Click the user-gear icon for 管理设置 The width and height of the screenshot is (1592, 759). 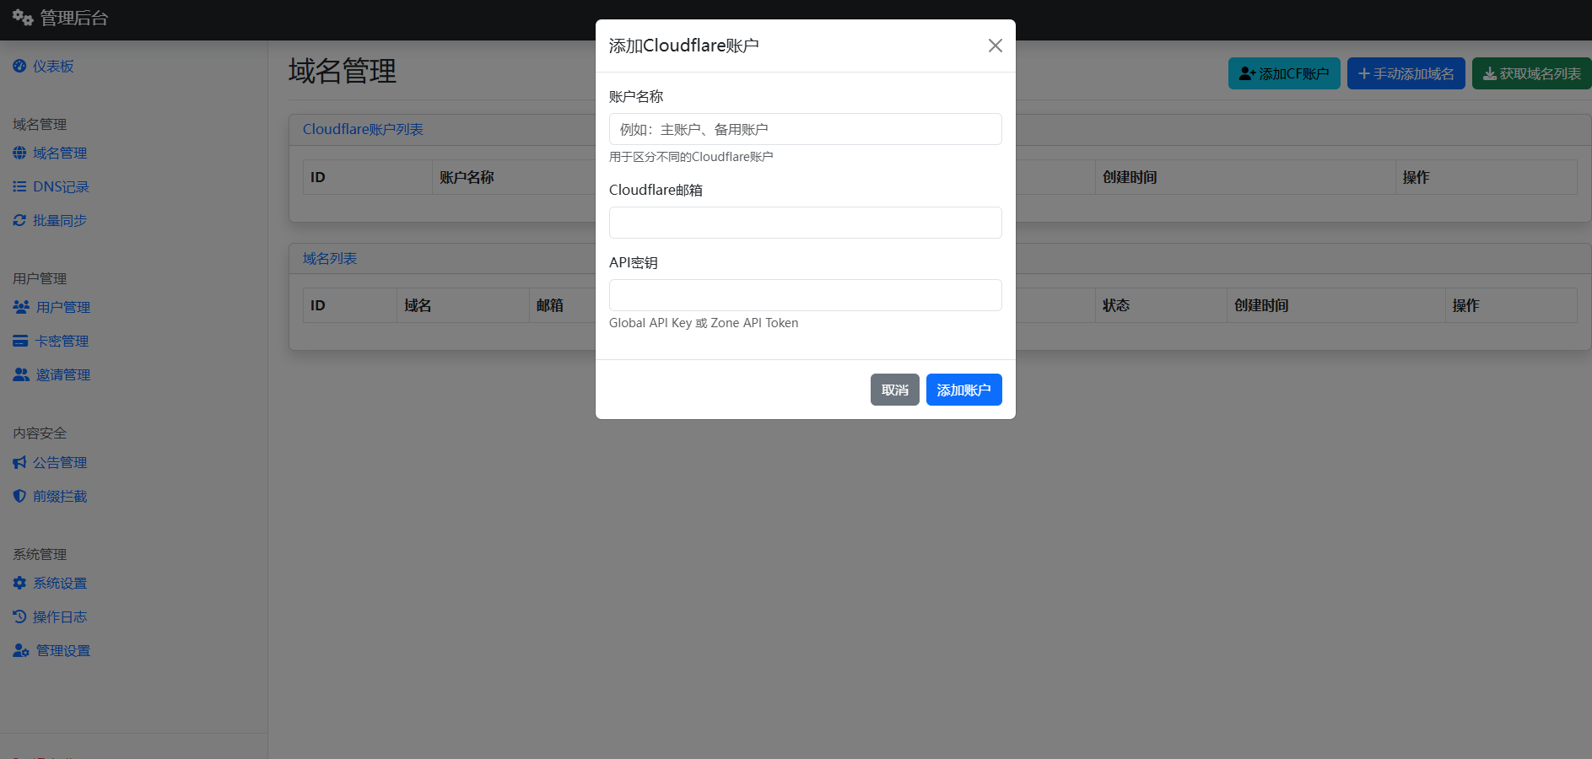point(21,650)
